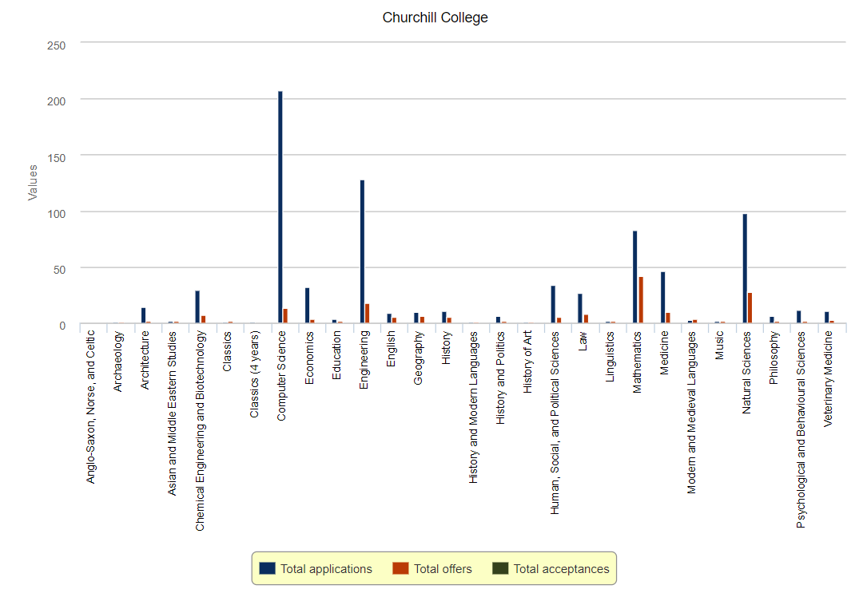Toggle the "Total acceptances" series legend label

click(x=562, y=569)
